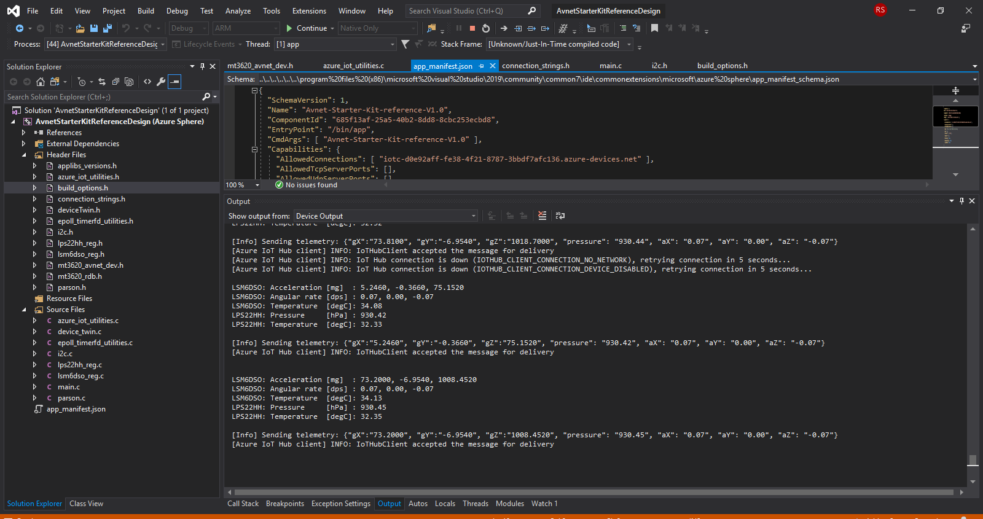Click the bookmark icon in toolbar
The width and height of the screenshot is (983, 519).
(x=654, y=28)
